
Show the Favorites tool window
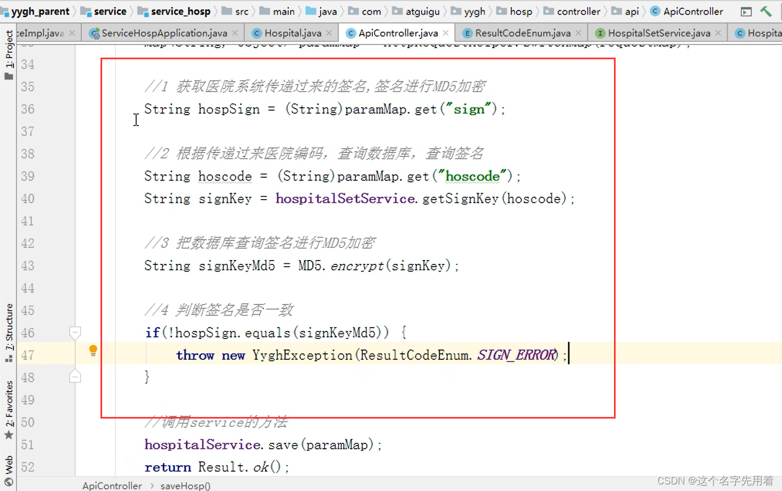click(9, 410)
